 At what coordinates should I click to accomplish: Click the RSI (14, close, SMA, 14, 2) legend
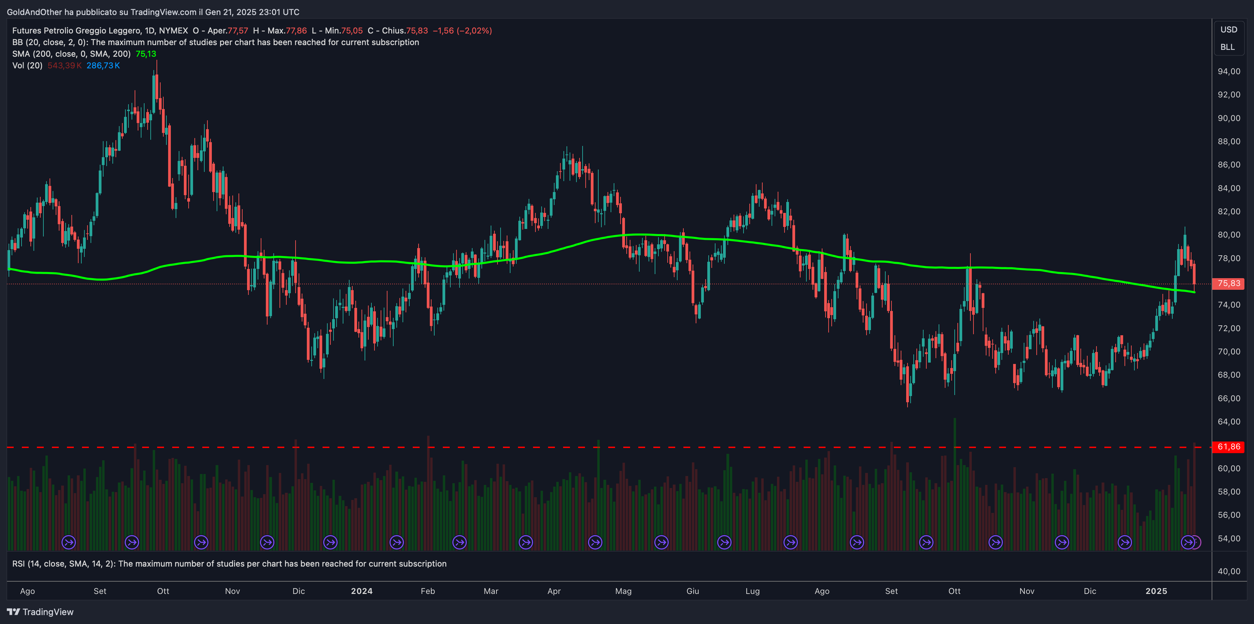click(x=229, y=564)
